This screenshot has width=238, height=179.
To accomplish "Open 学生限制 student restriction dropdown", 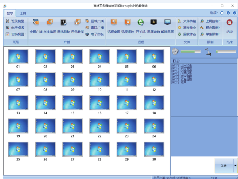I will [x=210, y=34].
